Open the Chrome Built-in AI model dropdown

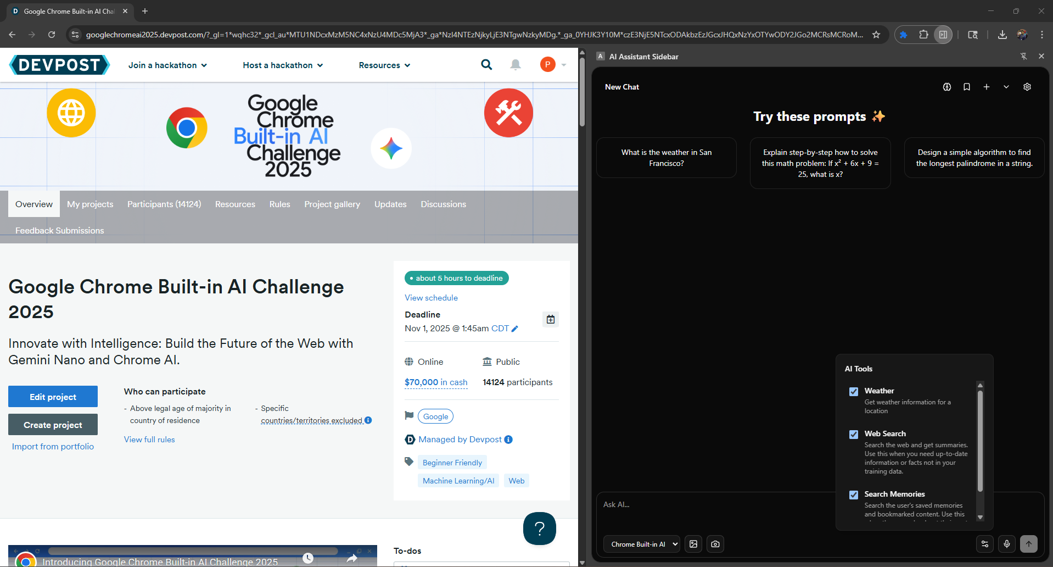click(641, 544)
